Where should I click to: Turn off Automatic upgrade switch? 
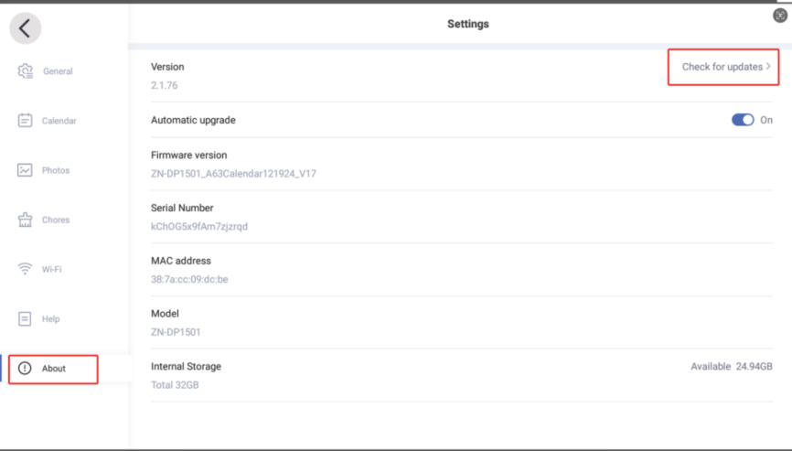(743, 120)
